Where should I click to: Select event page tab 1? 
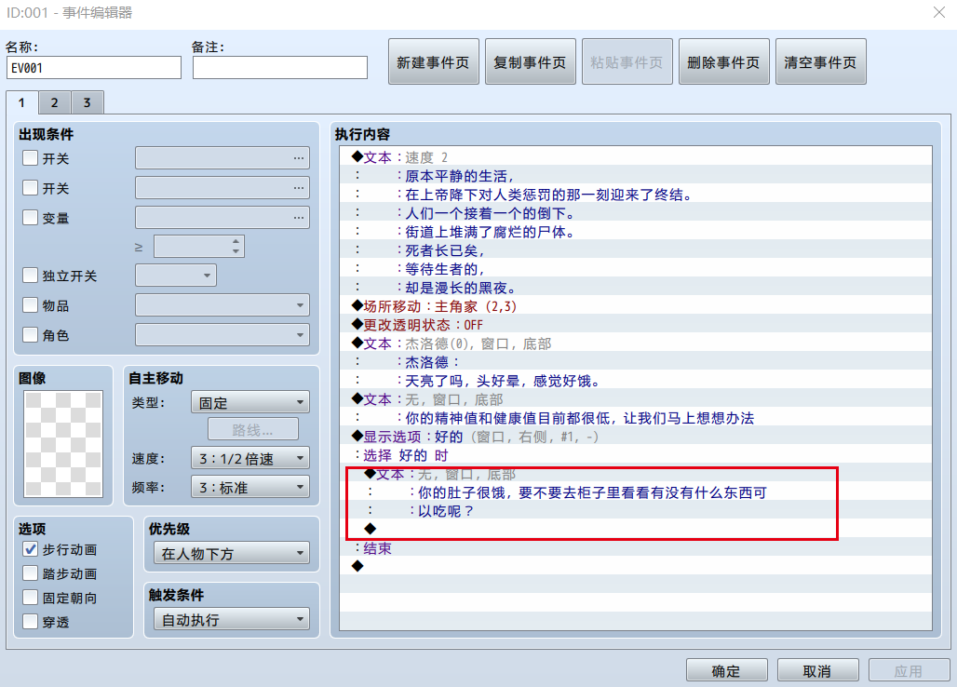(x=22, y=101)
